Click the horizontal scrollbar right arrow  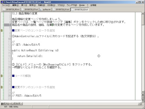tap(139, 104)
